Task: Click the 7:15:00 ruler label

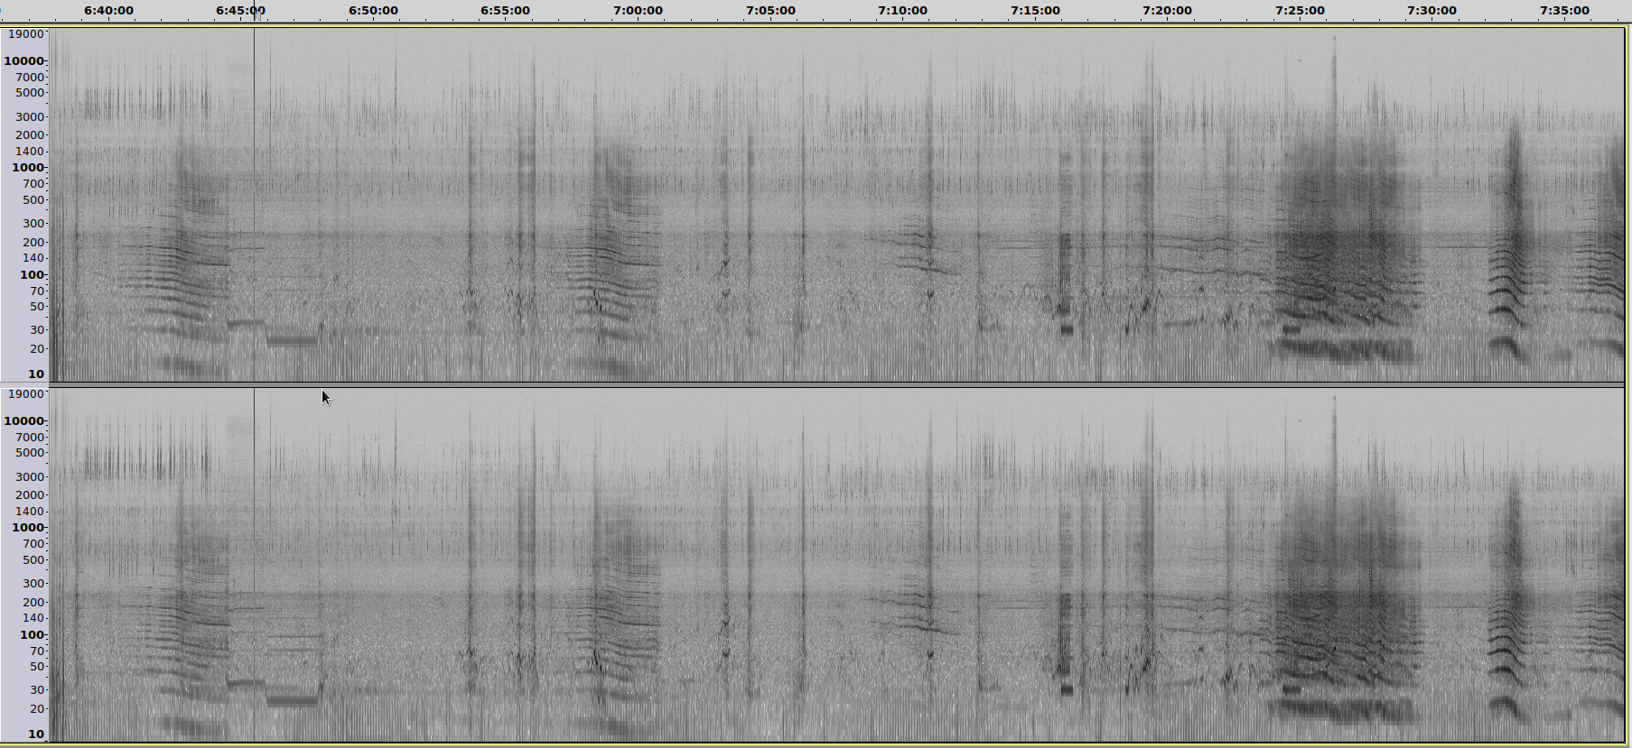Action: [x=1035, y=11]
